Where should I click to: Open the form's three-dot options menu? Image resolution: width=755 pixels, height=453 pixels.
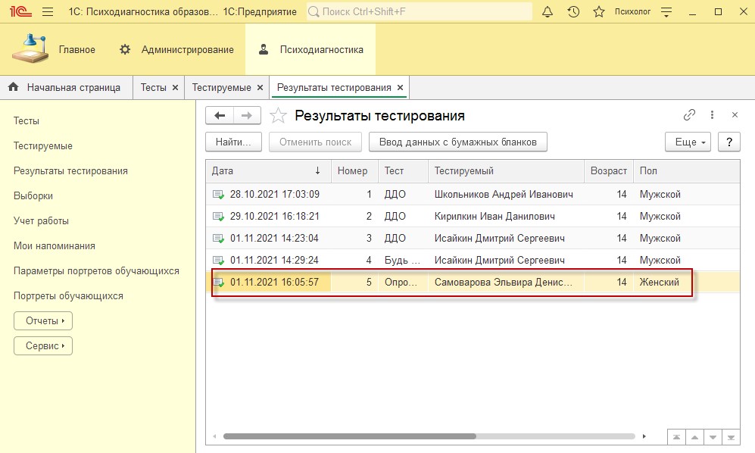tap(712, 114)
